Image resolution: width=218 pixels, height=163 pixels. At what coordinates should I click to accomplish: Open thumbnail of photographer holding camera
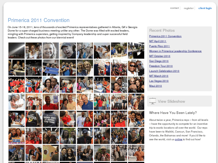coord(102,136)
